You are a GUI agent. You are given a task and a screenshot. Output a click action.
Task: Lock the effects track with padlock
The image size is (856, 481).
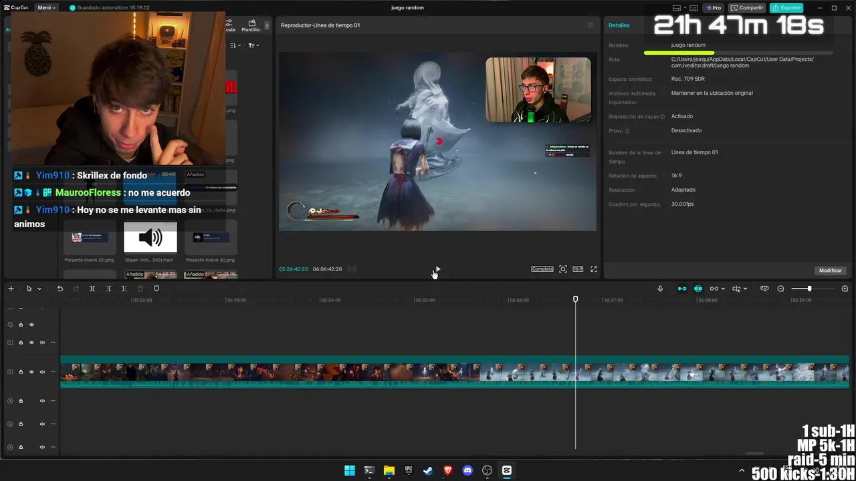pyautogui.click(x=21, y=325)
